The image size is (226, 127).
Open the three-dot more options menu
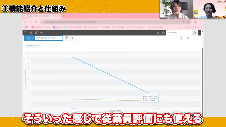196,38
